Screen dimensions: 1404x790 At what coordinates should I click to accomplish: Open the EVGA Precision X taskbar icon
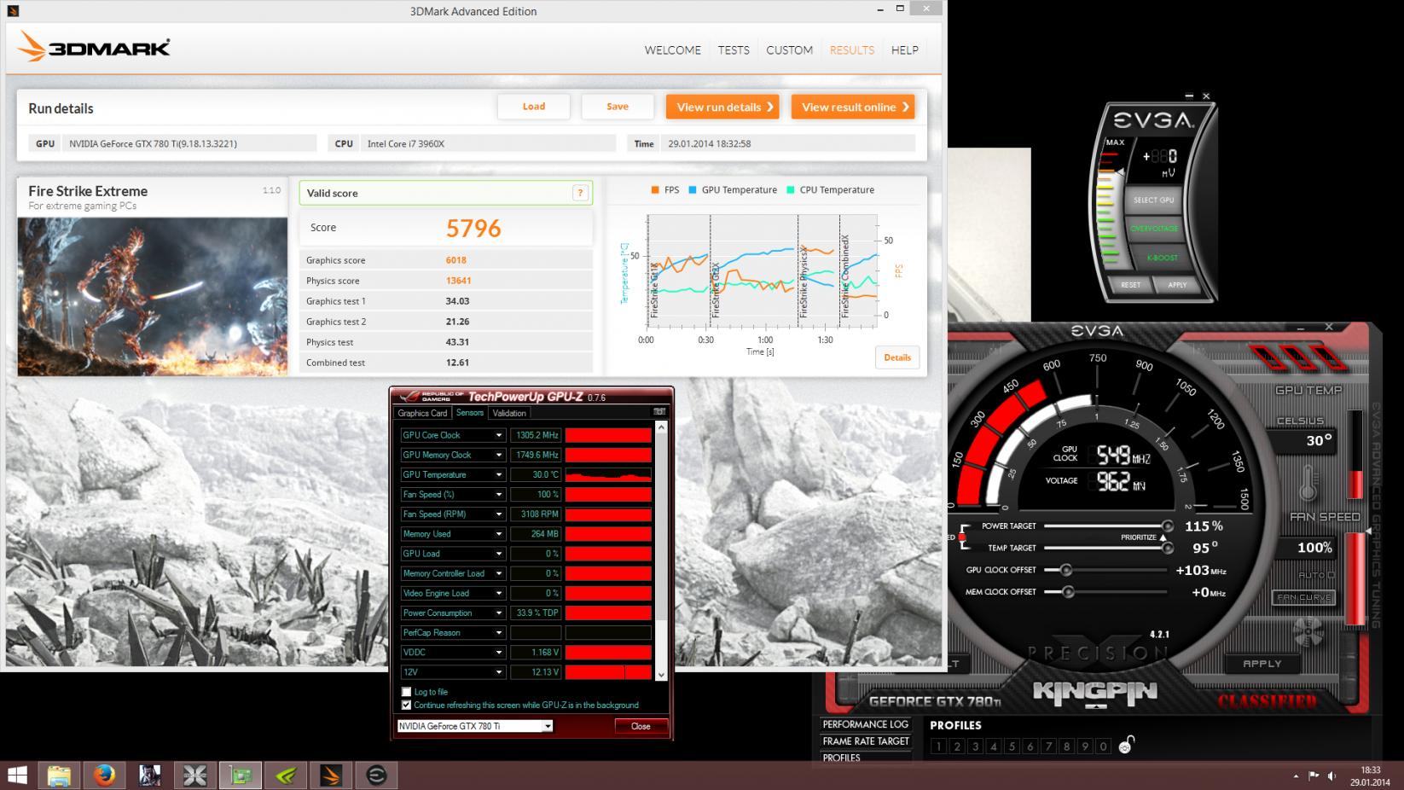tap(195, 775)
